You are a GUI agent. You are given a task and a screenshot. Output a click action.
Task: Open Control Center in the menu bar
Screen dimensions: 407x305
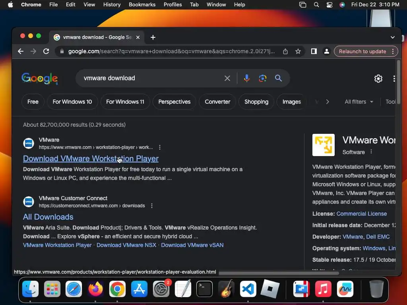click(329, 5)
